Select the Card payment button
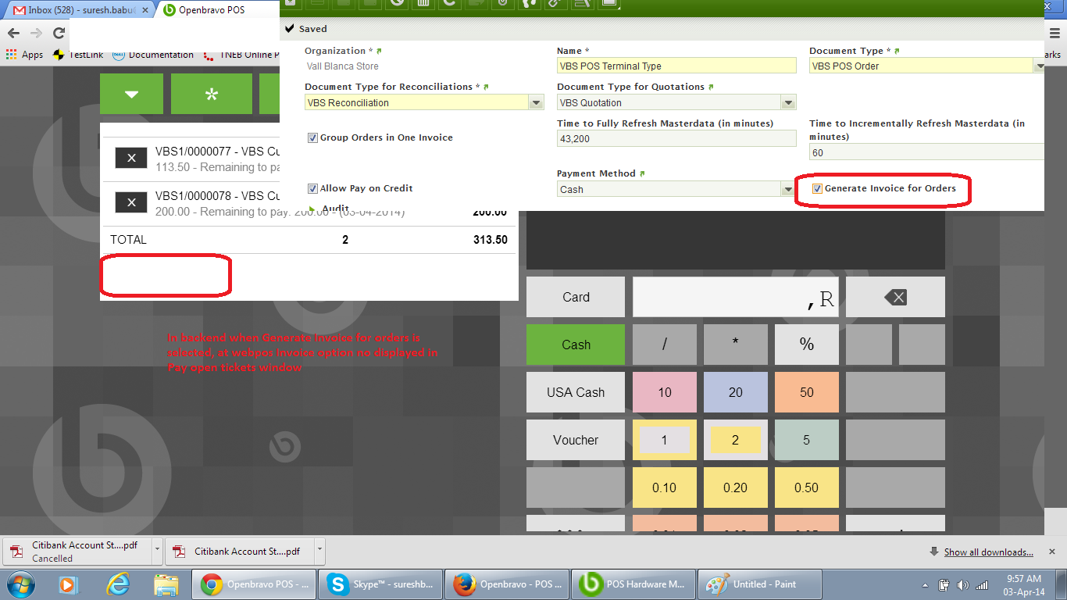The height and width of the screenshot is (600, 1067). pyautogui.click(x=576, y=297)
